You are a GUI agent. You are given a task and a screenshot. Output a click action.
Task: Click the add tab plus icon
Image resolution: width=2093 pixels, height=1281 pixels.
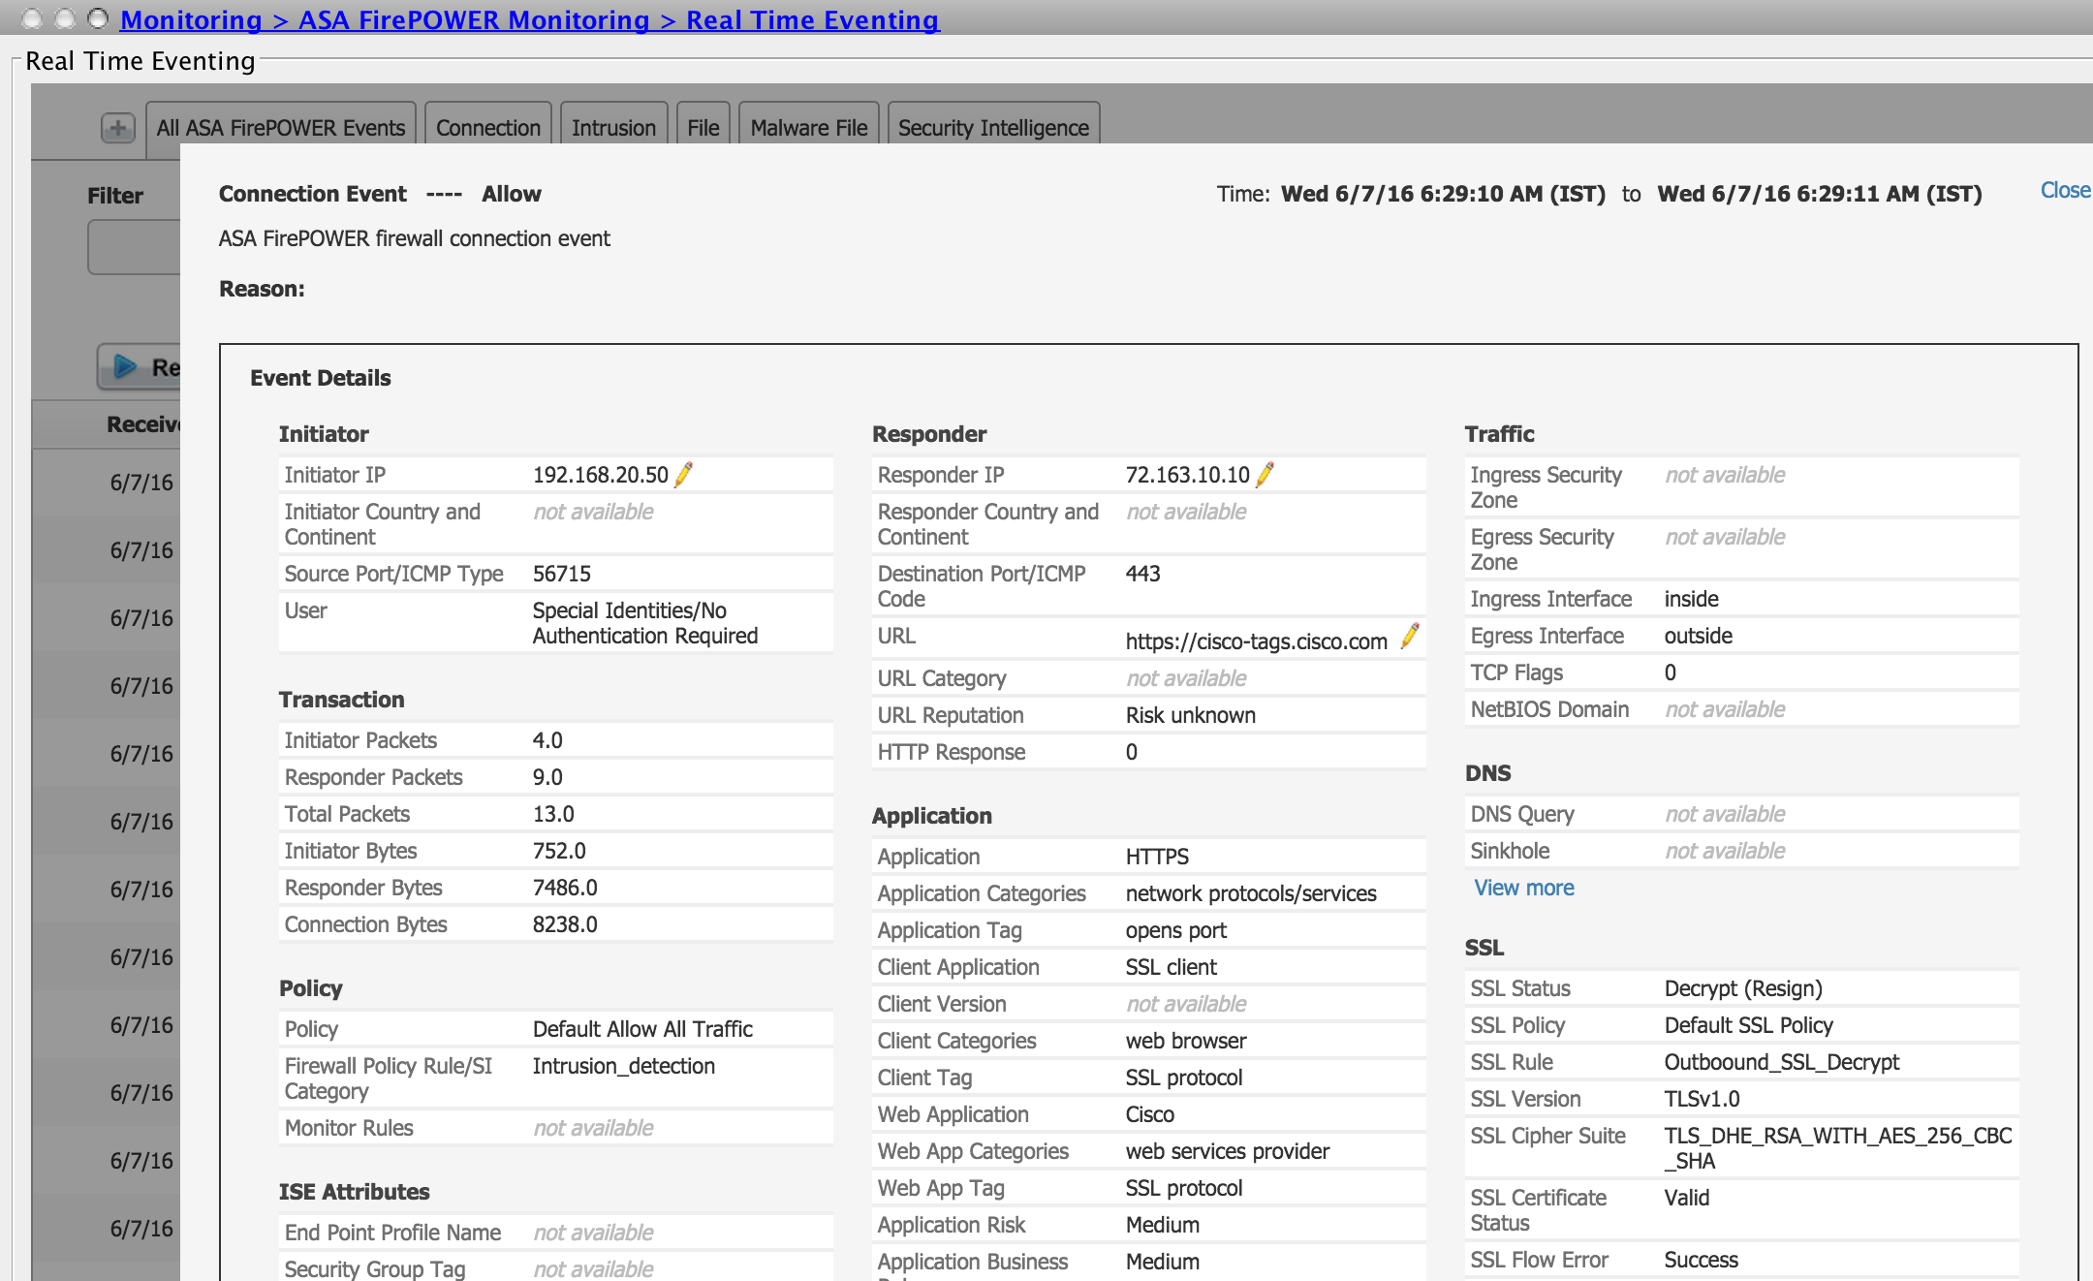pyautogui.click(x=118, y=128)
